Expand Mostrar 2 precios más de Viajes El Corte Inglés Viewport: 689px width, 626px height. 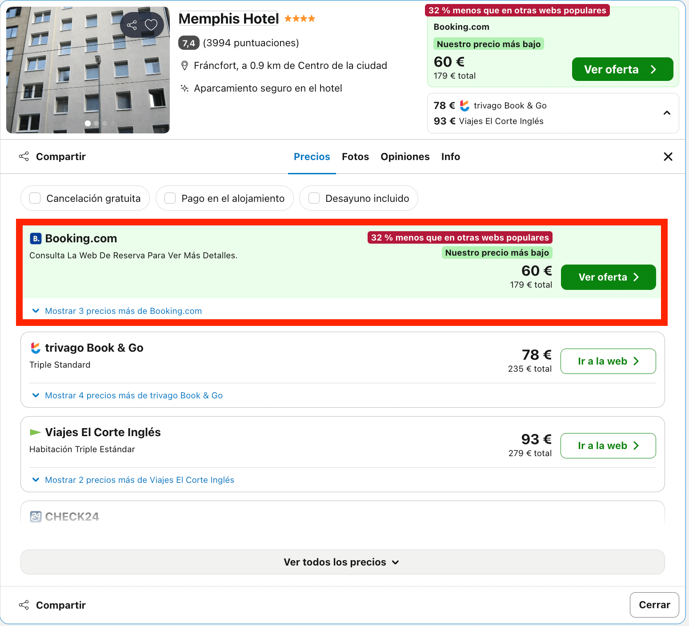pyautogui.click(x=133, y=480)
